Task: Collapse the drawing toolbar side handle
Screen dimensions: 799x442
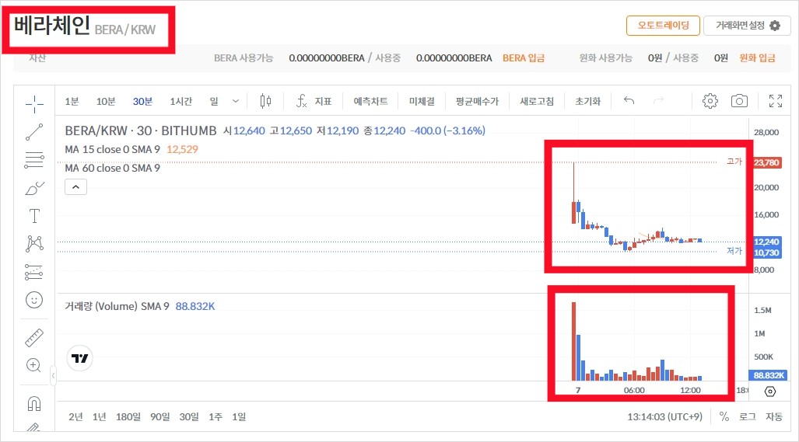Action: 53,376
